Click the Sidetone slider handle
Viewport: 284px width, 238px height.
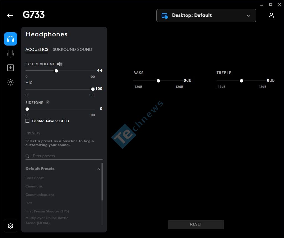pyautogui.click(x=27, y=109)
